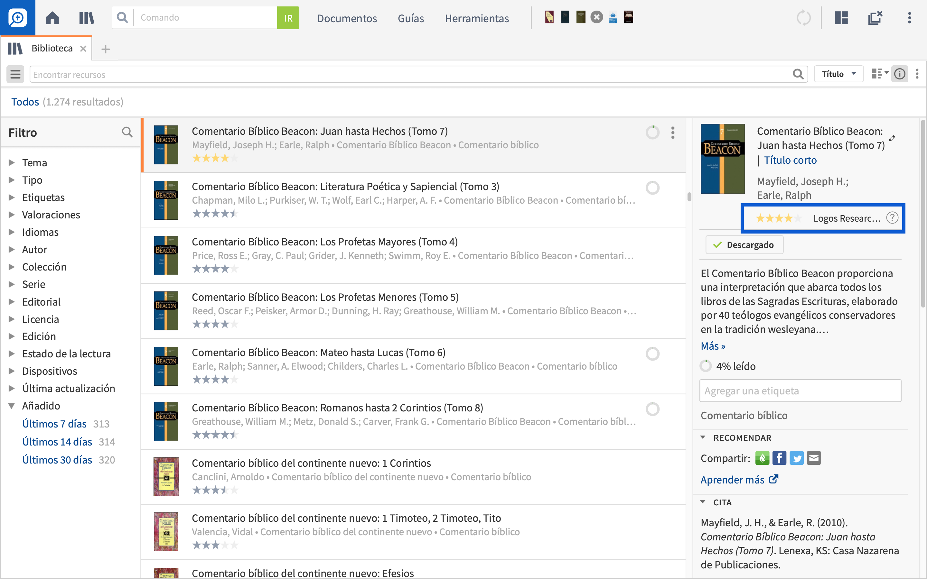The image size is (927, 579).
Task: Add a new tab with plus button
Action: pyautogui.click(x=106, y=49)
